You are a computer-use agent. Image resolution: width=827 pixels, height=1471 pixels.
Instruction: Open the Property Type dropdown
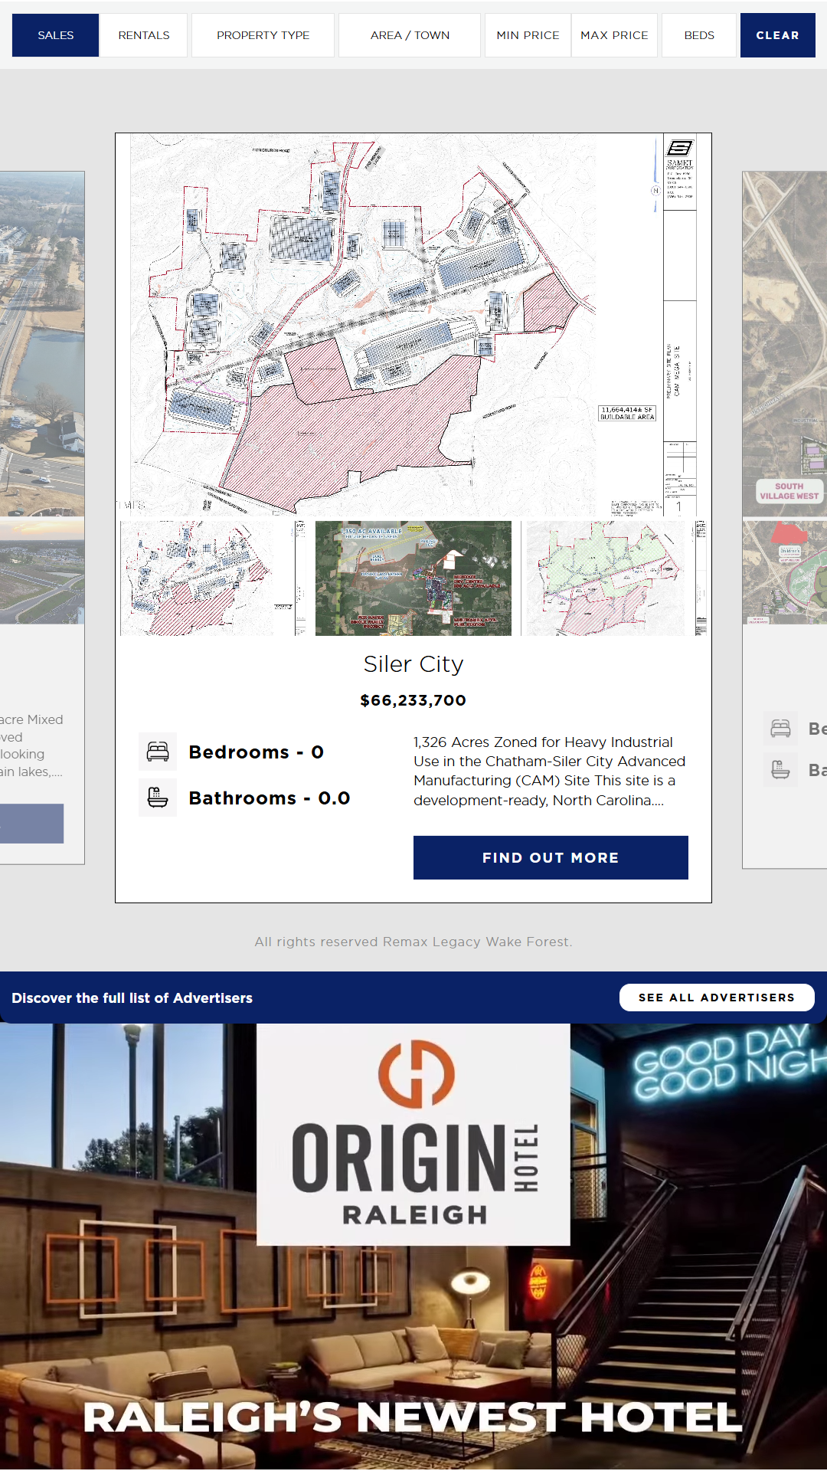click(x=263, y=35)
